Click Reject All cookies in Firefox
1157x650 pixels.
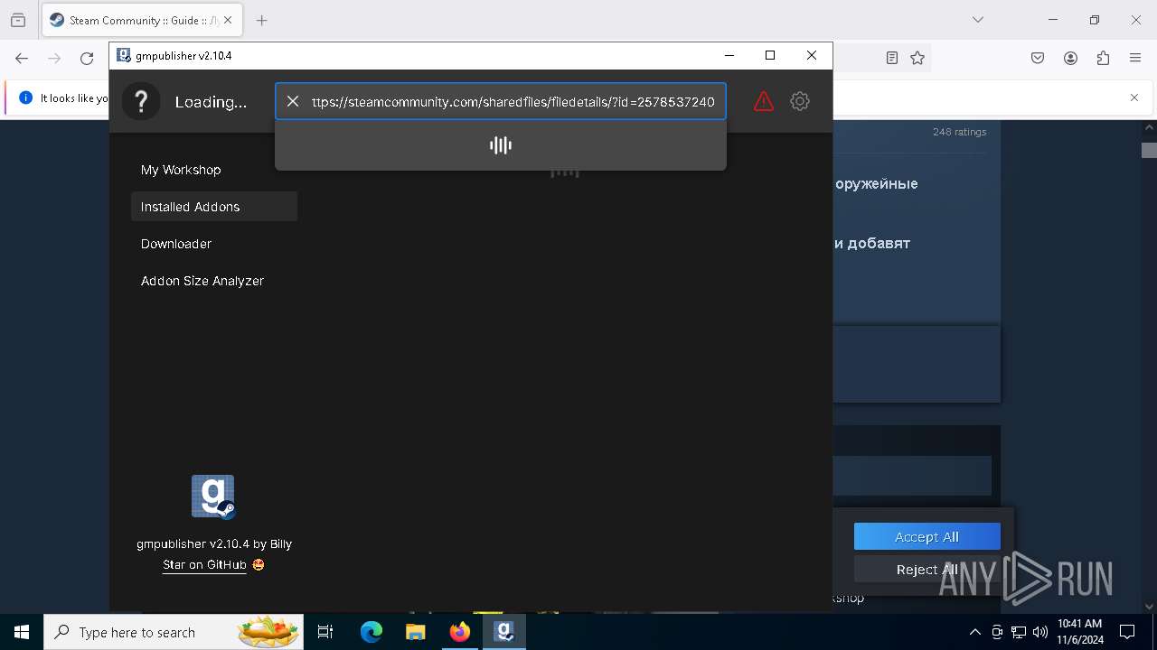point(927,570)
